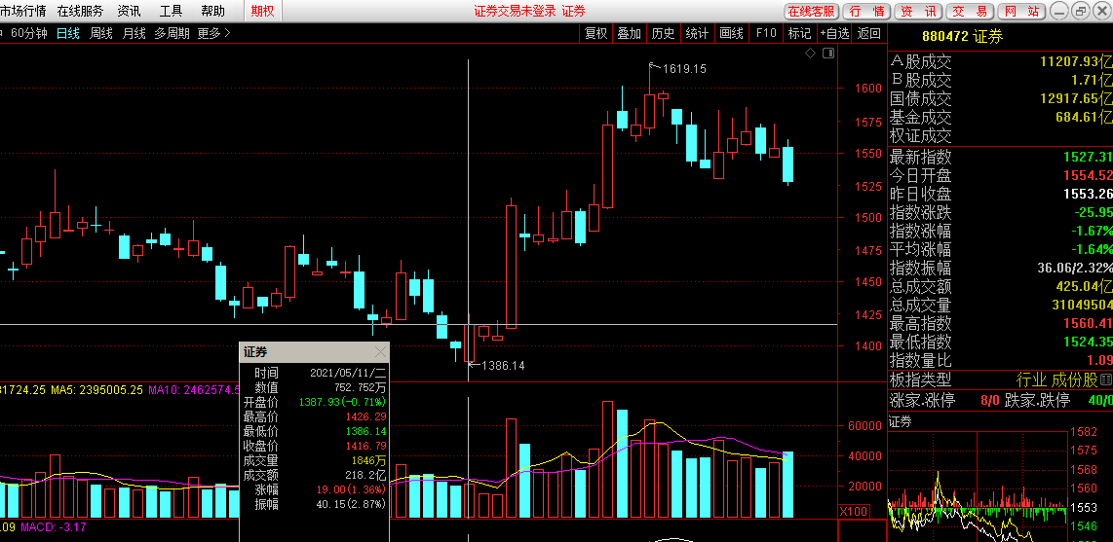This screenshot has width=1113, height=542.
Task: Click the red 期权 tab
Action: [262, 11]
